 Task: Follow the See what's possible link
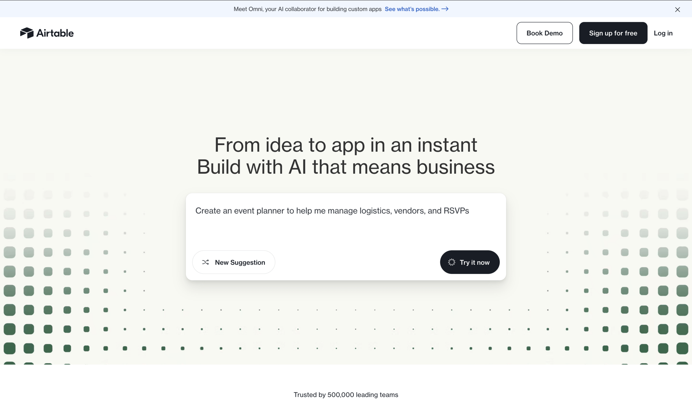pyautogui.click(x=412, y=9)
